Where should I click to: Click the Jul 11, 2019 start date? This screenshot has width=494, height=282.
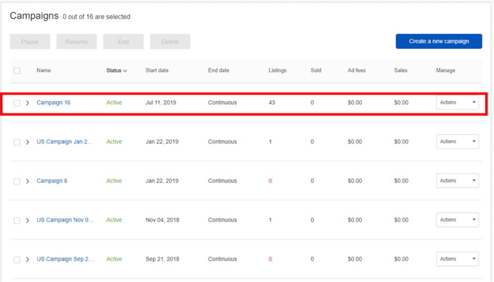click(161, 103)
